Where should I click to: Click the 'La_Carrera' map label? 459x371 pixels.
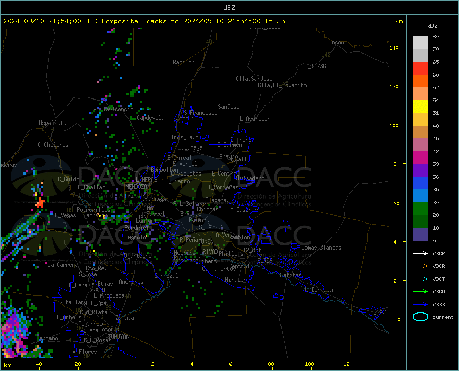pyautogui.click(x=63, y=265)
